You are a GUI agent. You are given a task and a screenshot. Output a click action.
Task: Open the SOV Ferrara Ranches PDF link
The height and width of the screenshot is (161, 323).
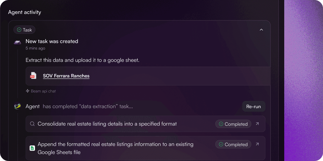pos(66,76)
